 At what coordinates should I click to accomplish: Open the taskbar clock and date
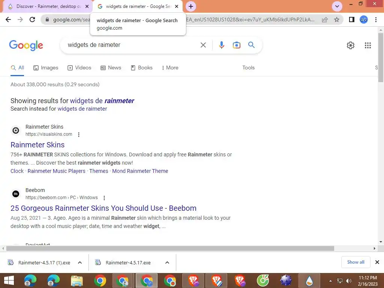point(367,281)
